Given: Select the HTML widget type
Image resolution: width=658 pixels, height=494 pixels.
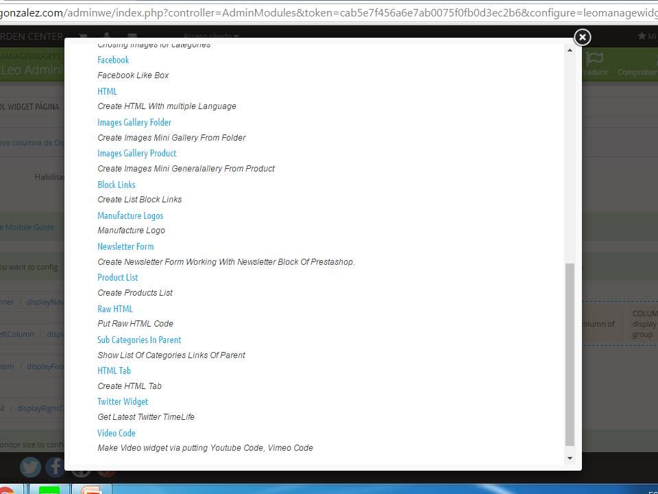Looking at the screenshot, I should (x=107, y=91).
